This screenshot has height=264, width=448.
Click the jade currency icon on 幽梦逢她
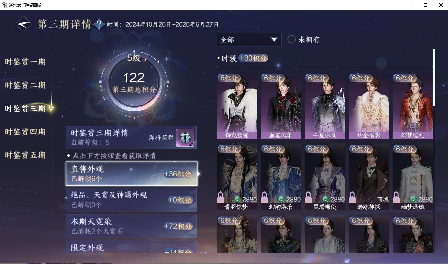point(414,199)
